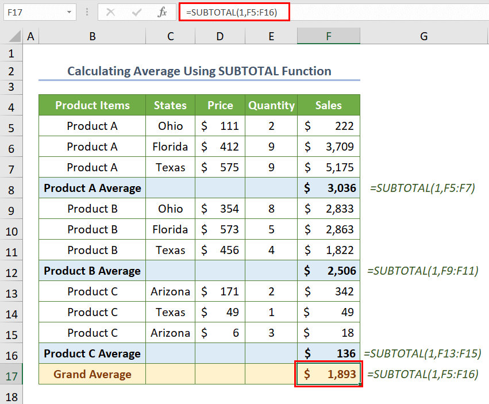This screenshot has height=404, width=489.
Task: Click the Cancel X icon in formula bar
Action: pos(111,12)
